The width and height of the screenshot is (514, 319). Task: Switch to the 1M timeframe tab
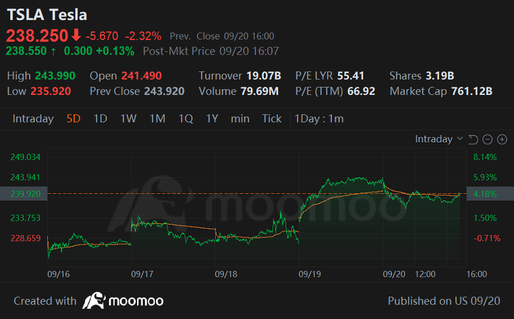pyautogui.click(x=158, y=118)
